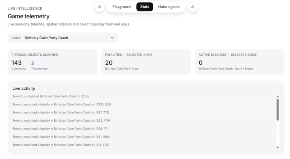
Task: Select the Fatalities — Selected Game heading
Action: coord(129,55)
